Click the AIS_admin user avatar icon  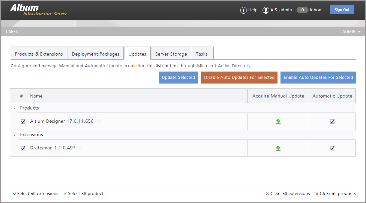pos(266,10)
